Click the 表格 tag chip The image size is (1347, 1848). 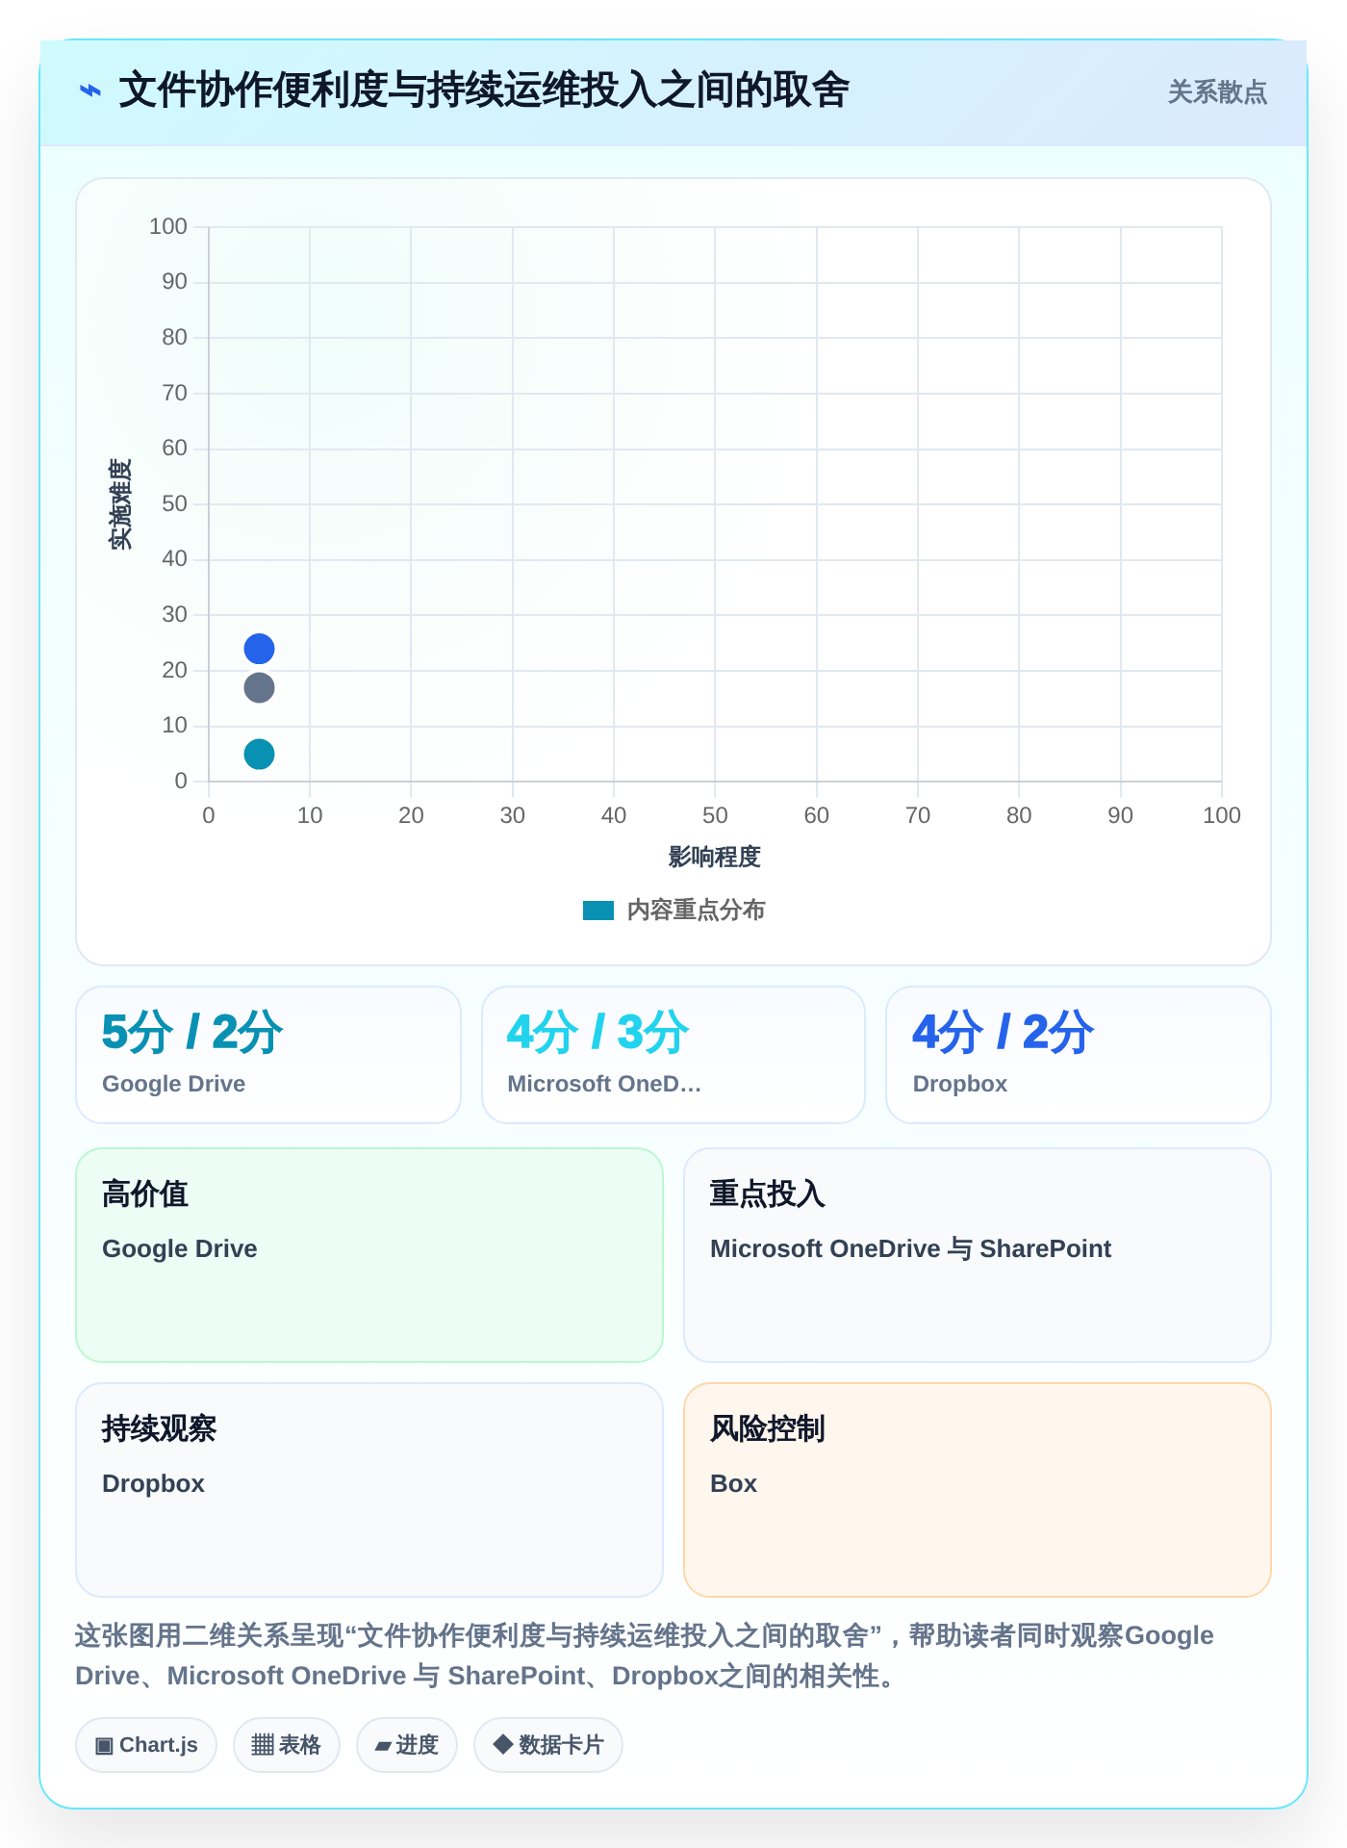click(x=287, y=1745)
